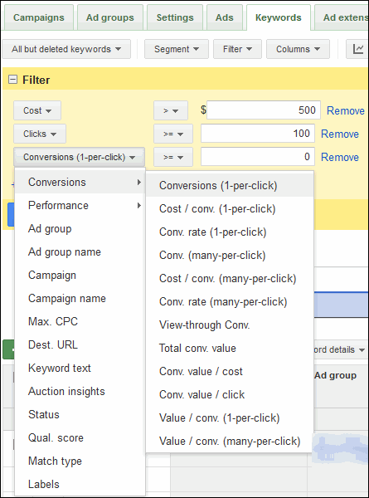Open the Cost filter dropdown
Viewport: 369px width, 498px height.
[37, 110]
